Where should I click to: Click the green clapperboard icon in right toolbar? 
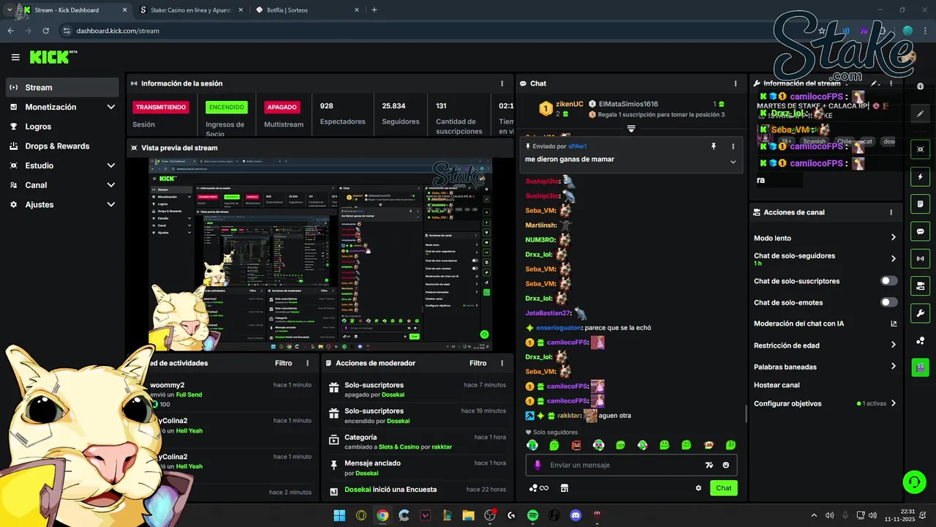[x=920, y=367]
